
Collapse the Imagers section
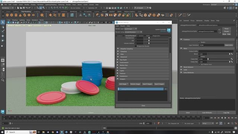tap(143, 79)
